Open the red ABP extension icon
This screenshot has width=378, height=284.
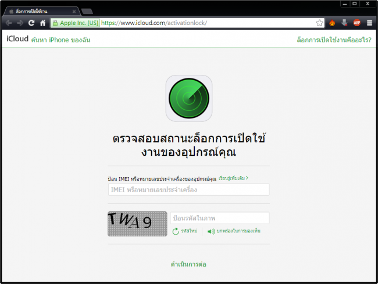(357, 23)
